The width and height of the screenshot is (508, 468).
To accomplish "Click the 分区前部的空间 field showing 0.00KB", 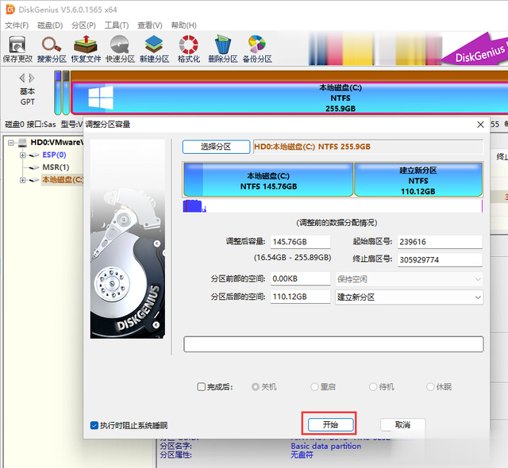I will [300, 278].
